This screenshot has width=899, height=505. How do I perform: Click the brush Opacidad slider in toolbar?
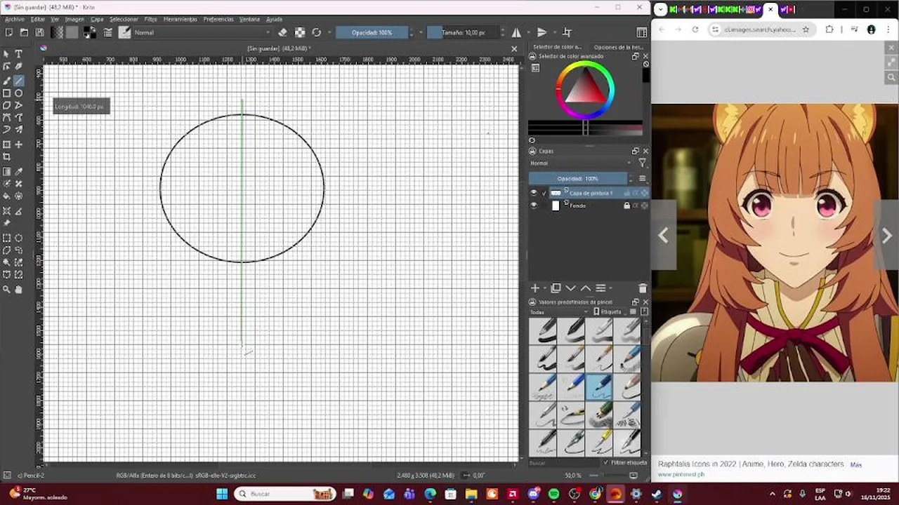click(x=372, y=32)
